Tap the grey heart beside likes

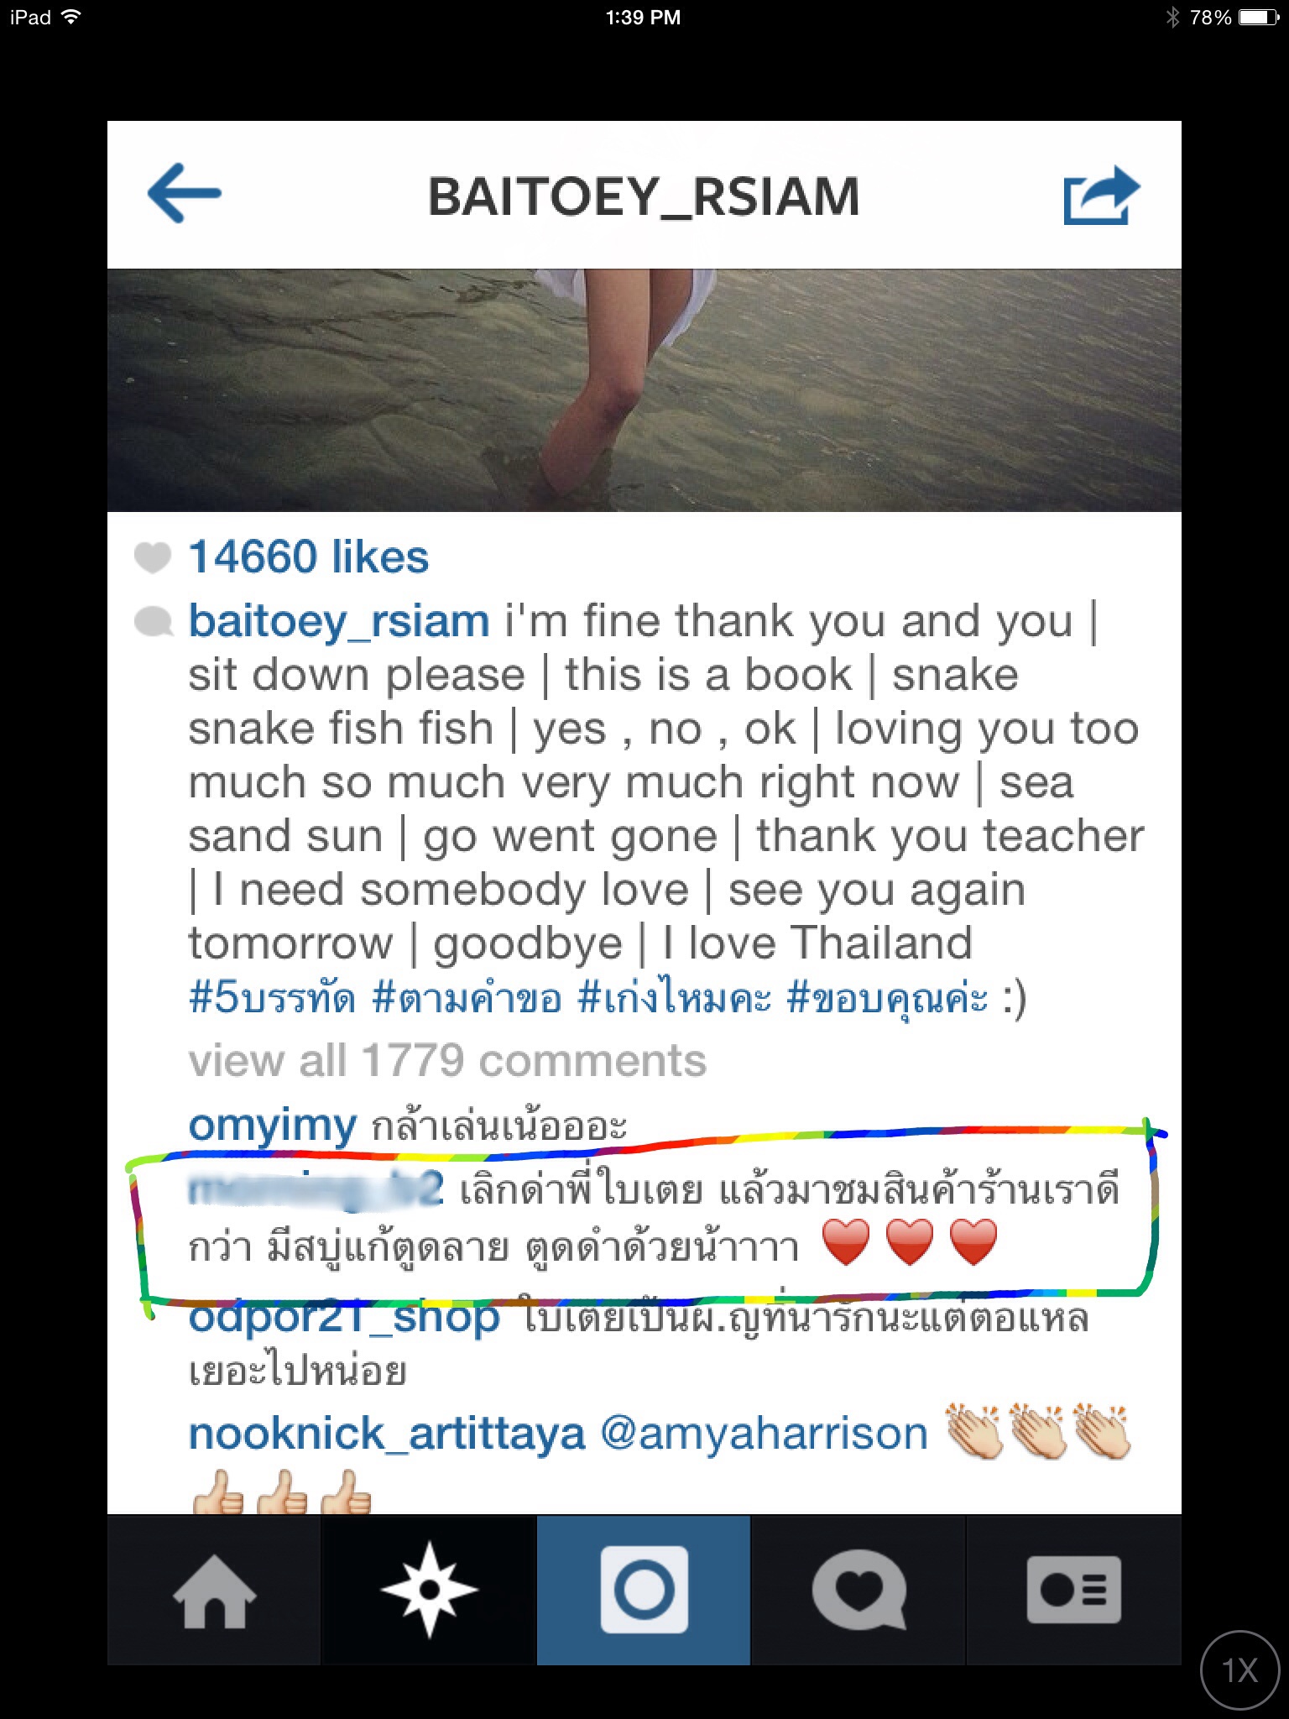153,557
